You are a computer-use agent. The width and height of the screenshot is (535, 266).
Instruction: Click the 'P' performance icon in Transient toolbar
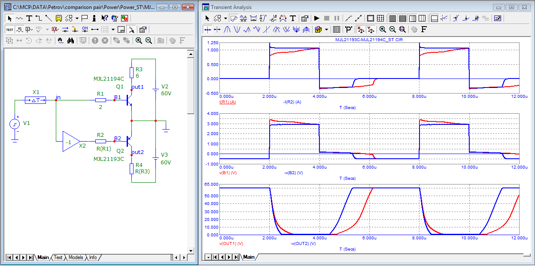point(349,30)
